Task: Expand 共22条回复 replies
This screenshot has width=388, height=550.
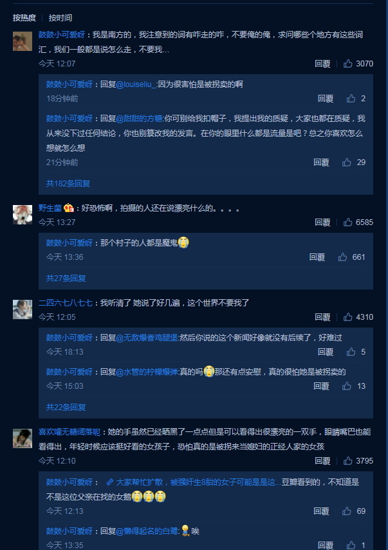Action: 66,408
